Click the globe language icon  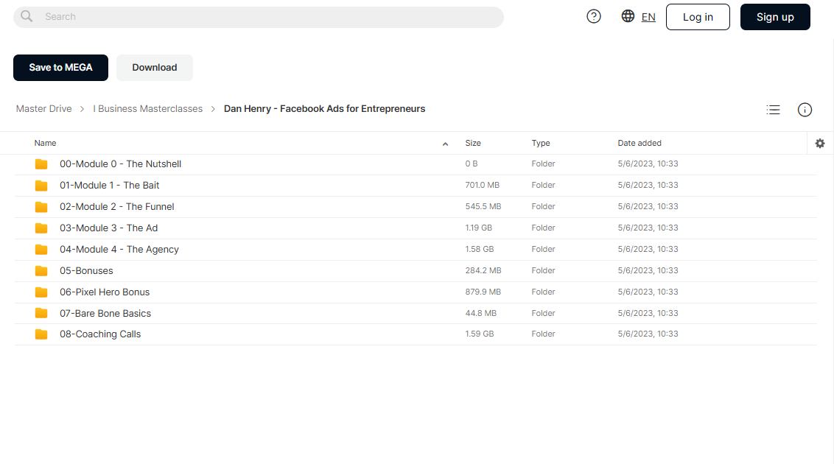click(628, 16)
